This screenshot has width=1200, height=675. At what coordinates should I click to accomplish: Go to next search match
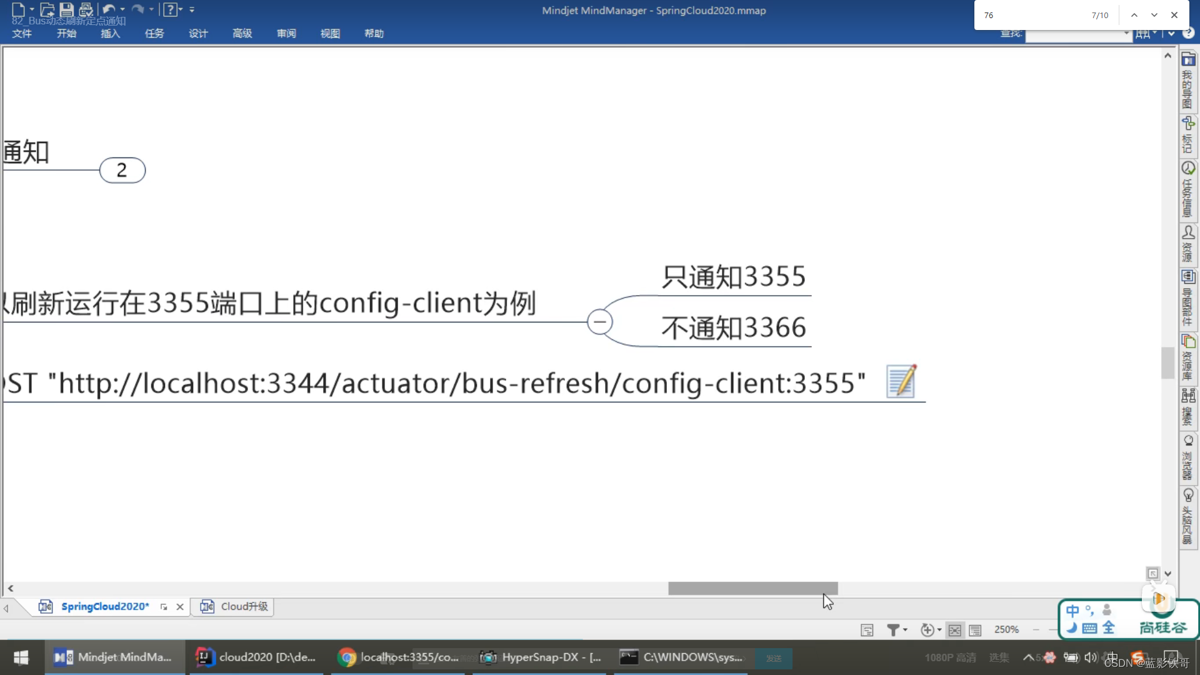click(1154, 15)
